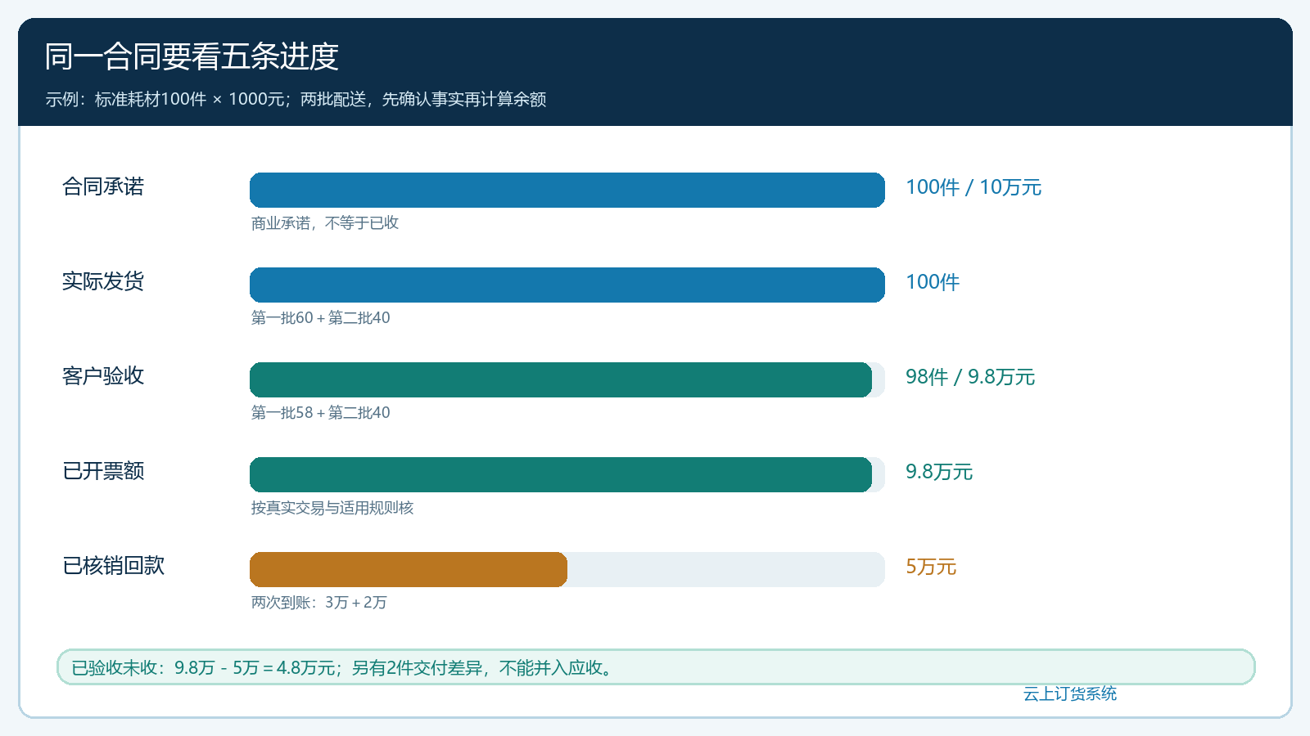Click the subtitle starting with 示例：标准耗材100件
1310x736 pixels.
point(296,99)
